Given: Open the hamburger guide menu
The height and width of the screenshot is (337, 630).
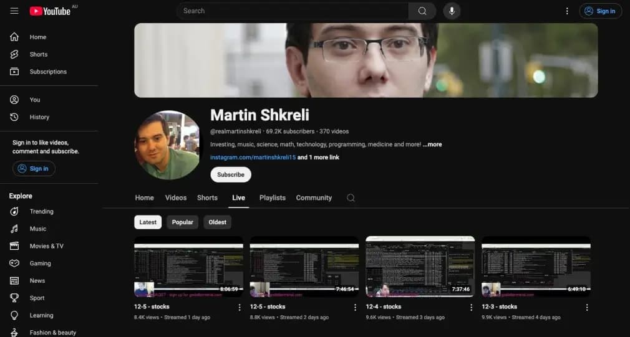Looking at the screenshot, I should pos(14,11).
